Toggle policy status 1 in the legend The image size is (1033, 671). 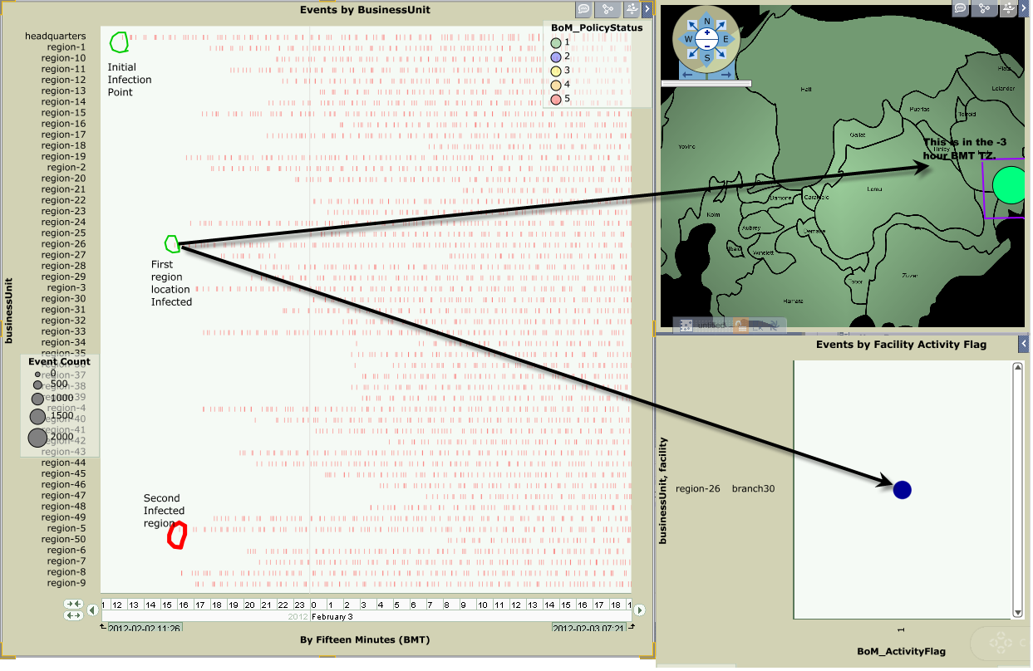pyautogui.click(x=556, y=42)
